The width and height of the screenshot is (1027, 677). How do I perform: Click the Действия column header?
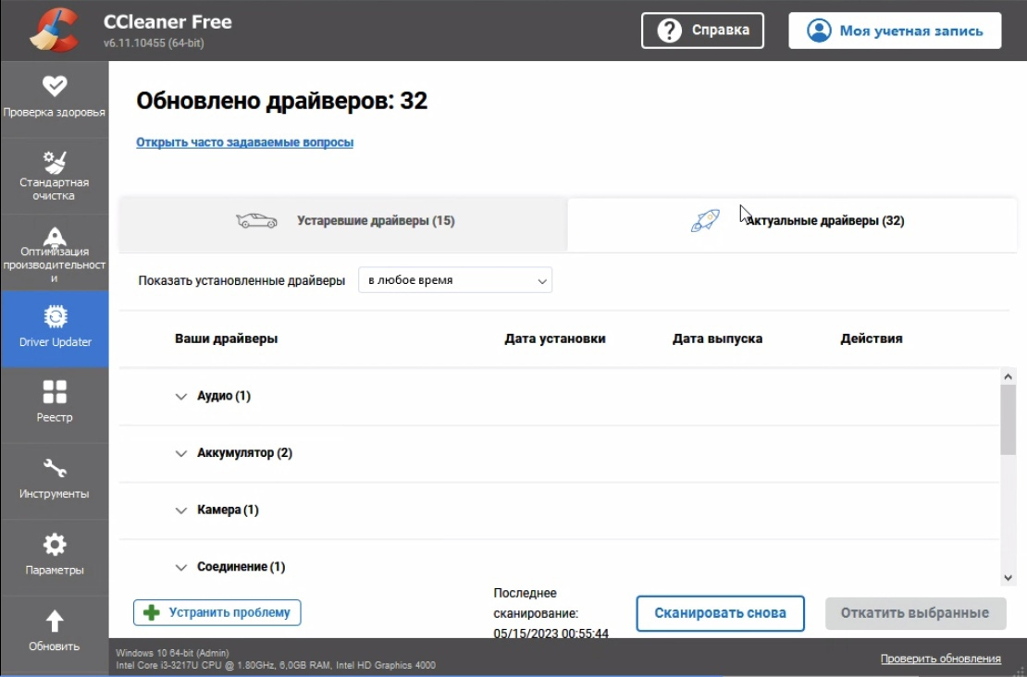coord(872,338)
